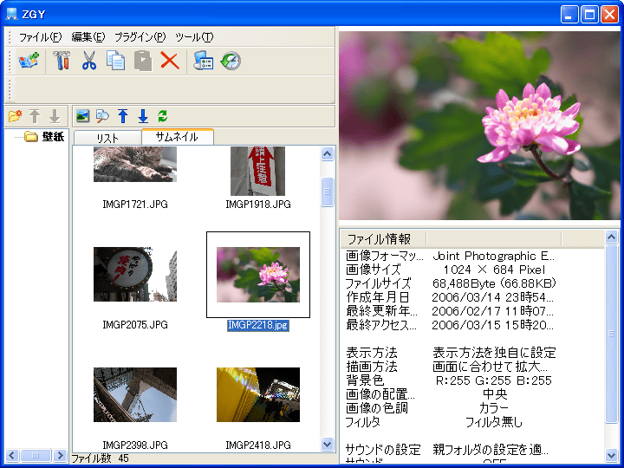This screenshot has width=624, height=468.
Task: Click thumbnail list scroll-up arrow
Action: coord(327,154)
